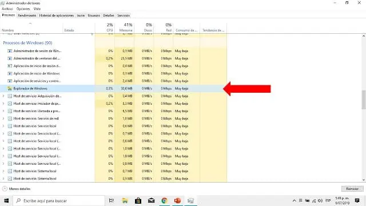Image resolution: width=366 pixels, height=206 pixels.
Task: Switch to the Rendimiento tab
Action: tap(27, 15)
